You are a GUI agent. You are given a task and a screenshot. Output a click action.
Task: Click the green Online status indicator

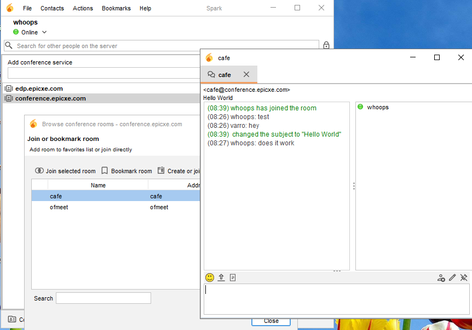(16, 32)
